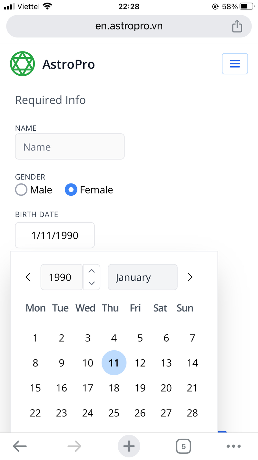
Task: Increase the year using the up stepper arrow
Action: coord(92,270)
